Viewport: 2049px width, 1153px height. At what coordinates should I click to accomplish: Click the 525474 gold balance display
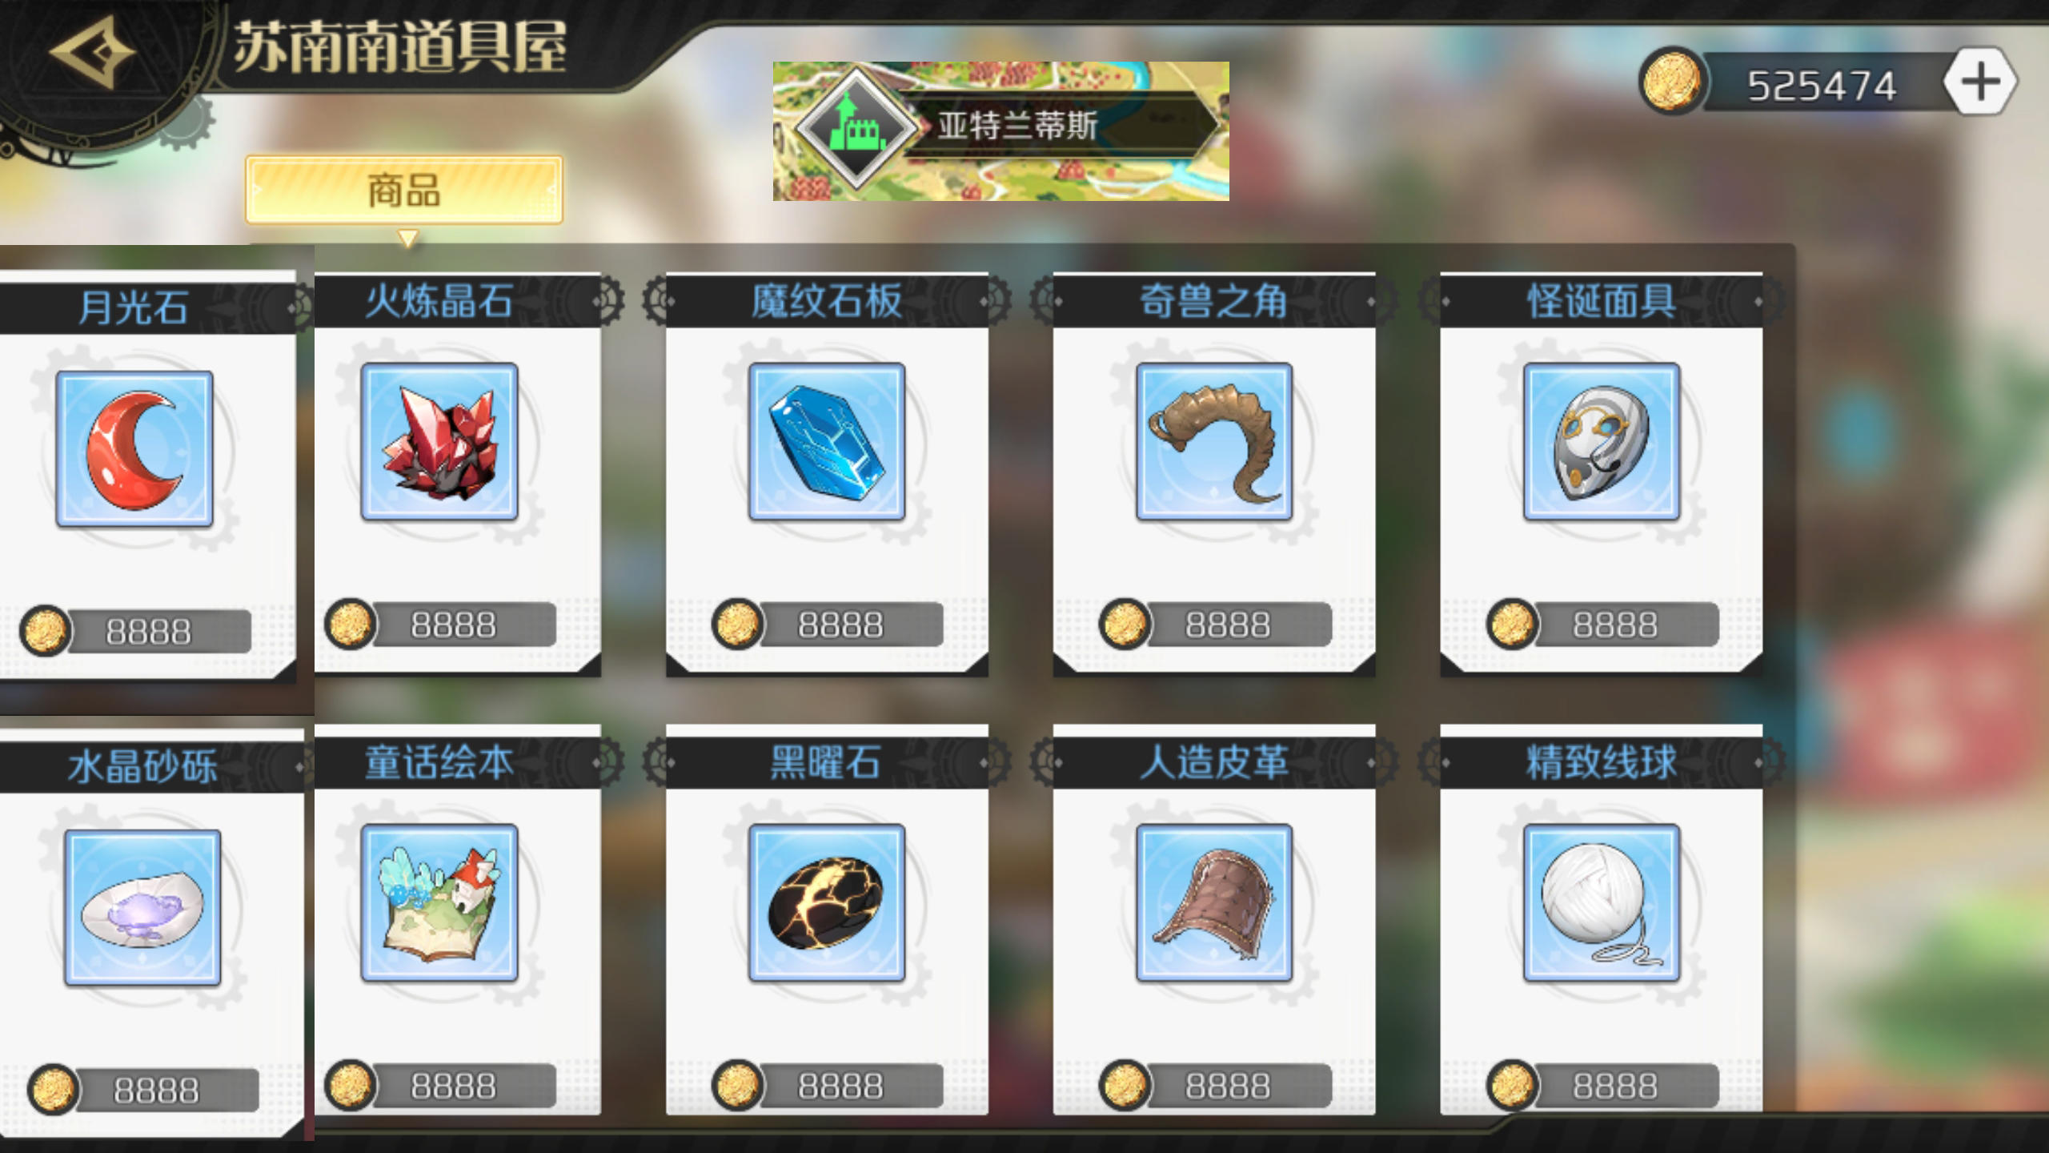click(1822, 85)
